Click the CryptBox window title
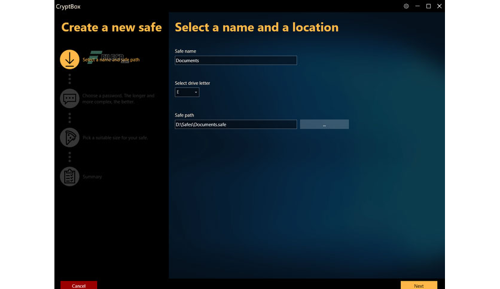The height and width of the screenshot is (289, 500). 68,7
